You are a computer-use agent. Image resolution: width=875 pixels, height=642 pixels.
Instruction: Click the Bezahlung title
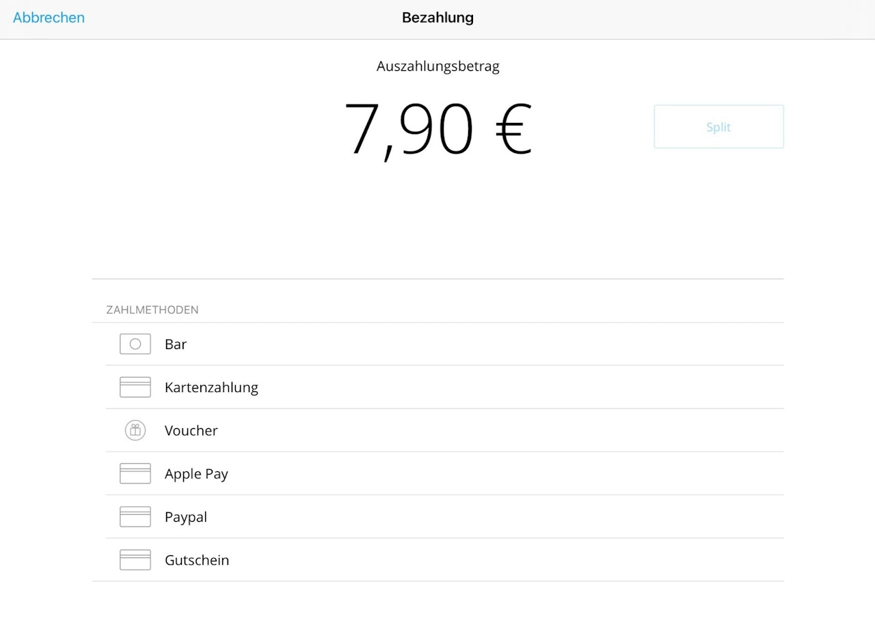(x=437, y=18)
